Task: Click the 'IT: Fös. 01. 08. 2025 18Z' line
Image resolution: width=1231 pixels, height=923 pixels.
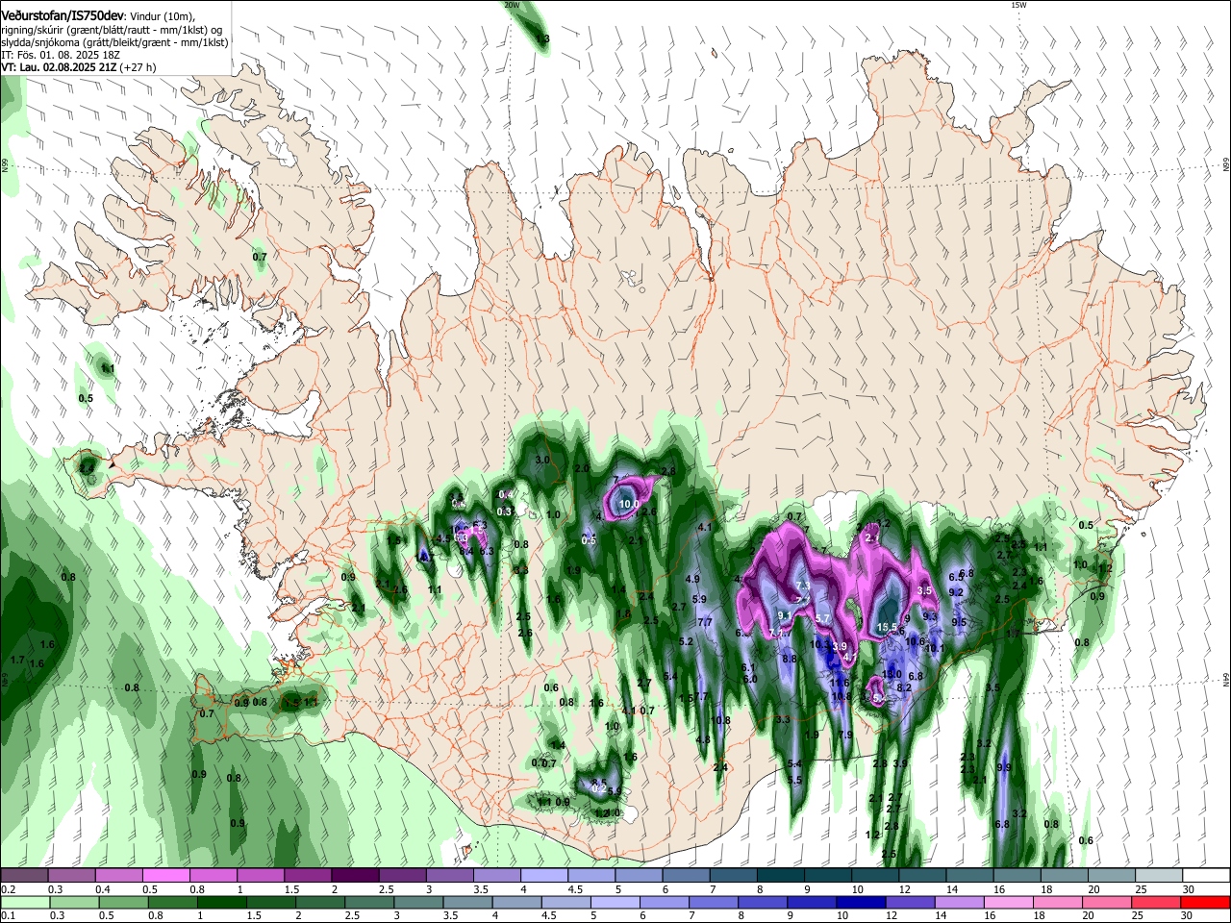Action: (x=61, y=55)
